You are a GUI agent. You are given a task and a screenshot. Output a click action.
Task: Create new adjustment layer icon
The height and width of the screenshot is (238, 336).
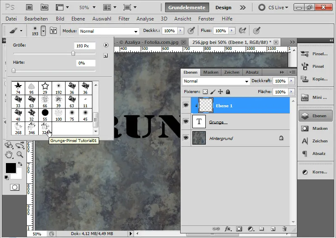click(251, 229)
